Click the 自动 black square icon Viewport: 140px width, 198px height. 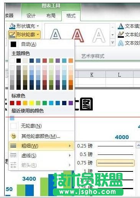[13, 44]
